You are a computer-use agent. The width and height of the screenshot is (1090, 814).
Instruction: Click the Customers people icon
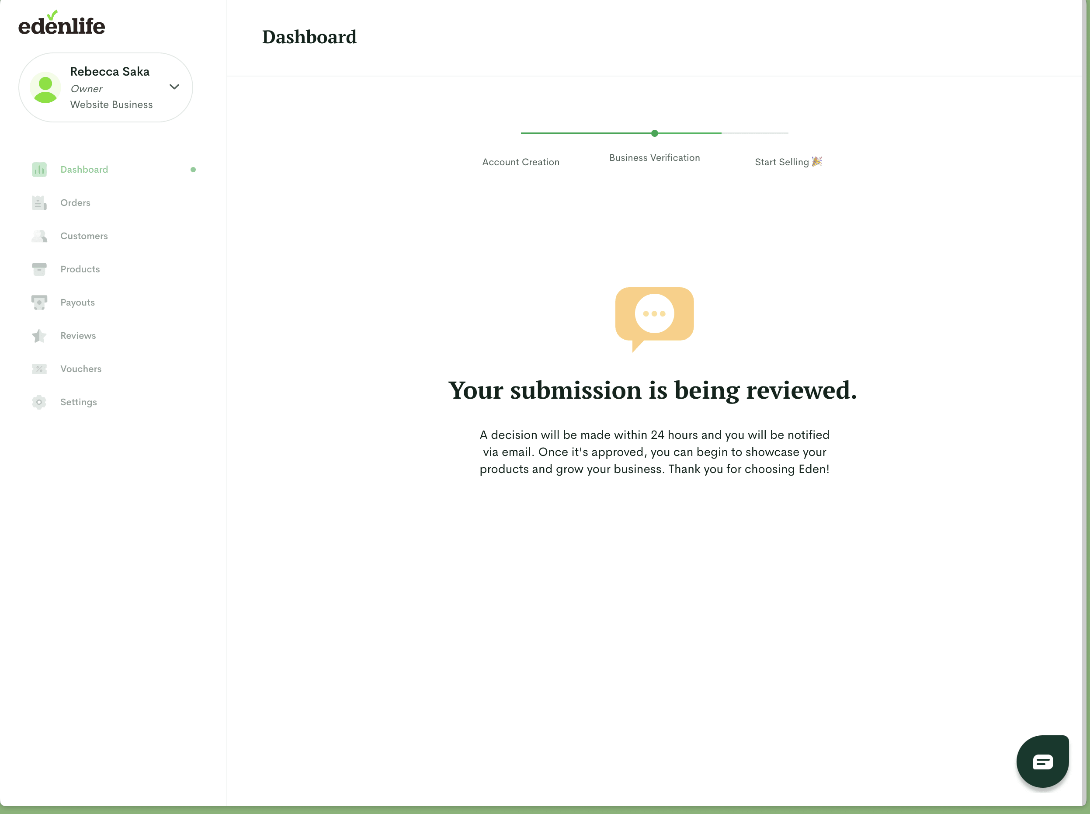(39, 236)
